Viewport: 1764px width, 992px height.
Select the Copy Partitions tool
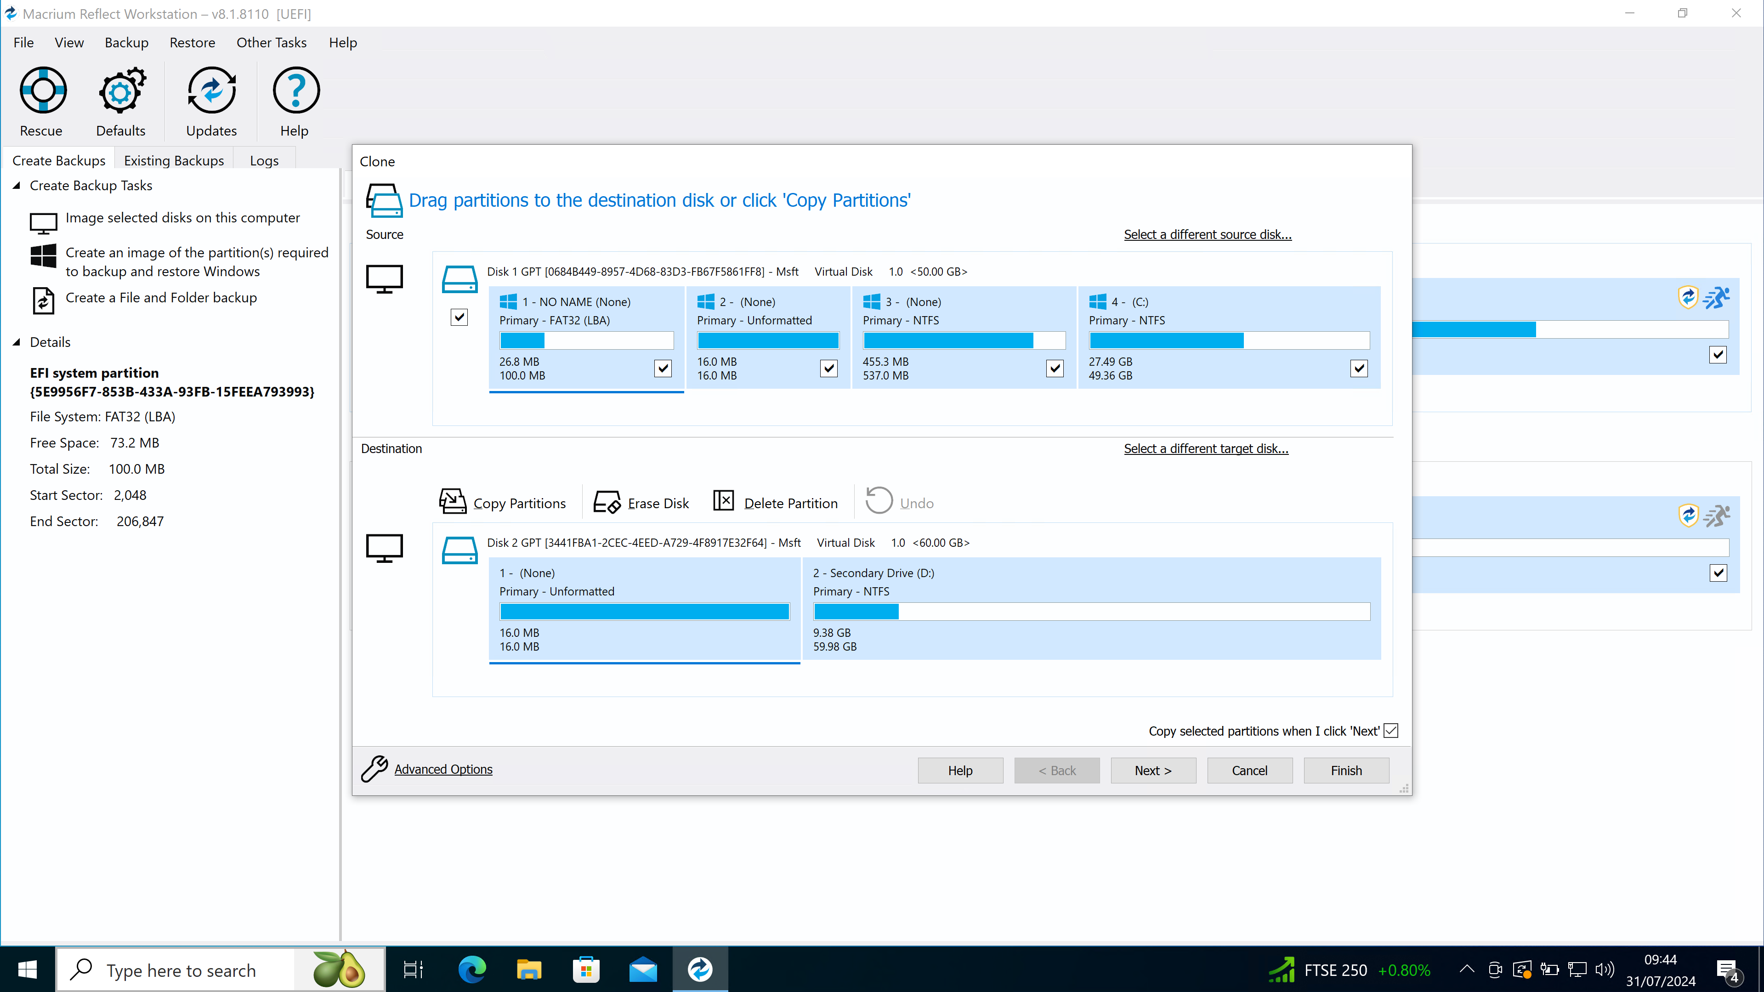503,502
